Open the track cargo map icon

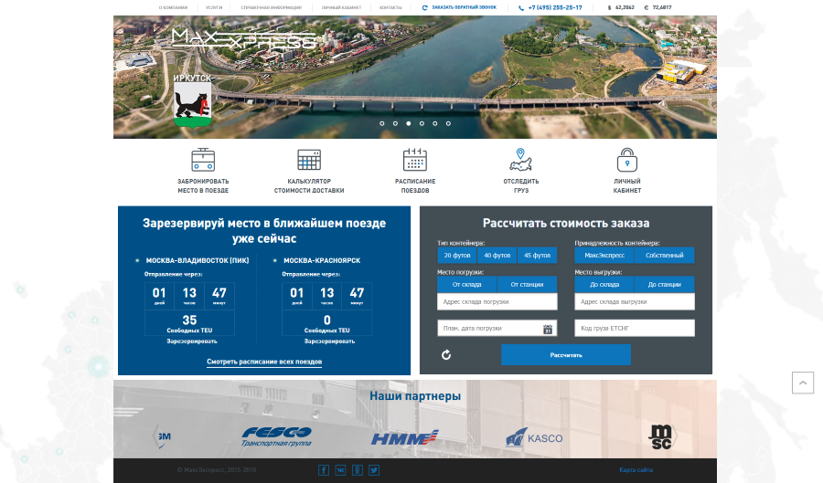[520, 160]
